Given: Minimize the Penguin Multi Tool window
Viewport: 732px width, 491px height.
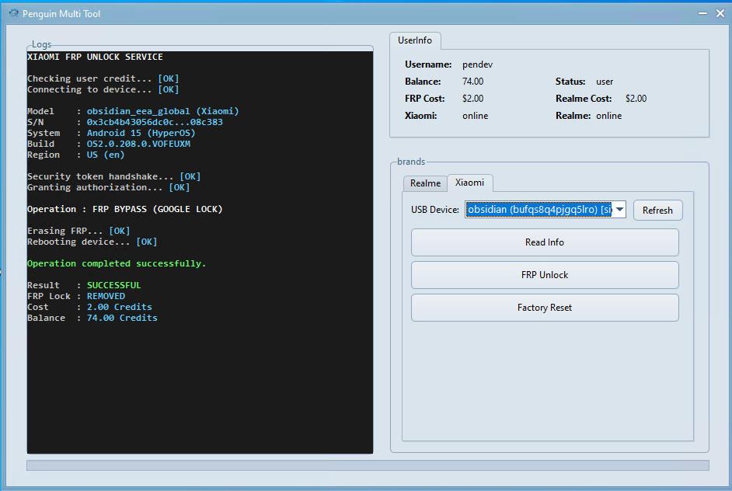Looking at the screenshot, I should coord(702,13).
